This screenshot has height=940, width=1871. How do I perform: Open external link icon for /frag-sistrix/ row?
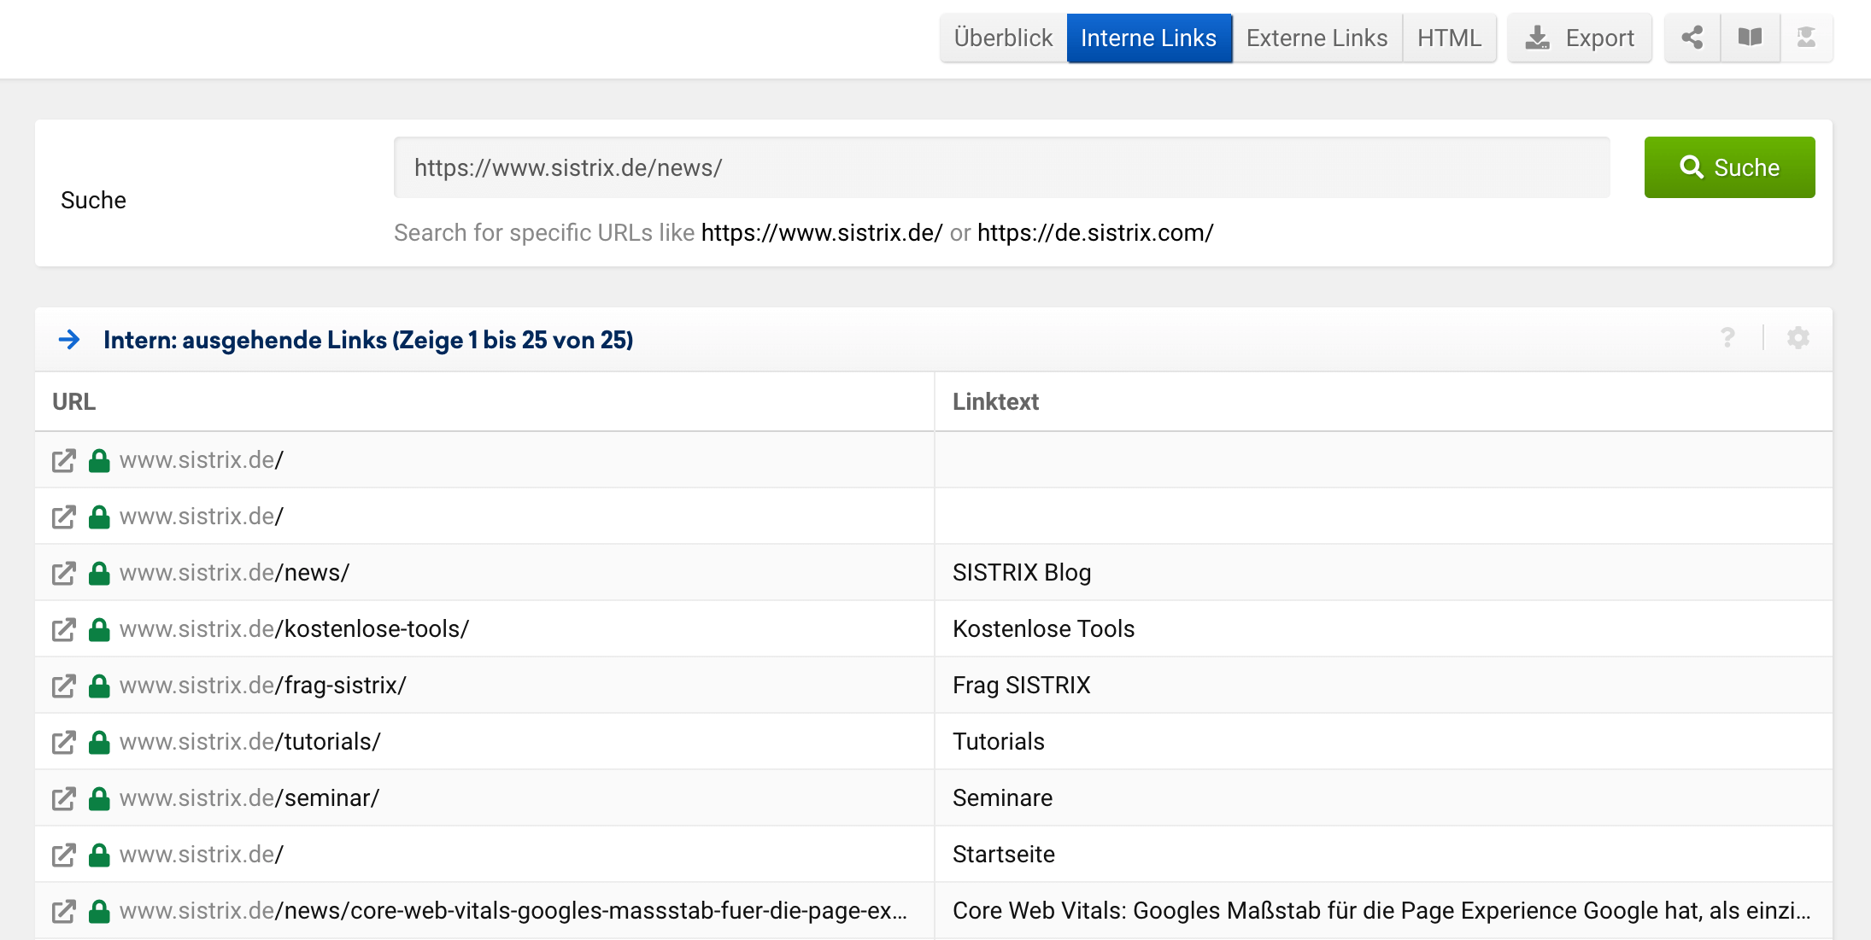pos(64,686)
